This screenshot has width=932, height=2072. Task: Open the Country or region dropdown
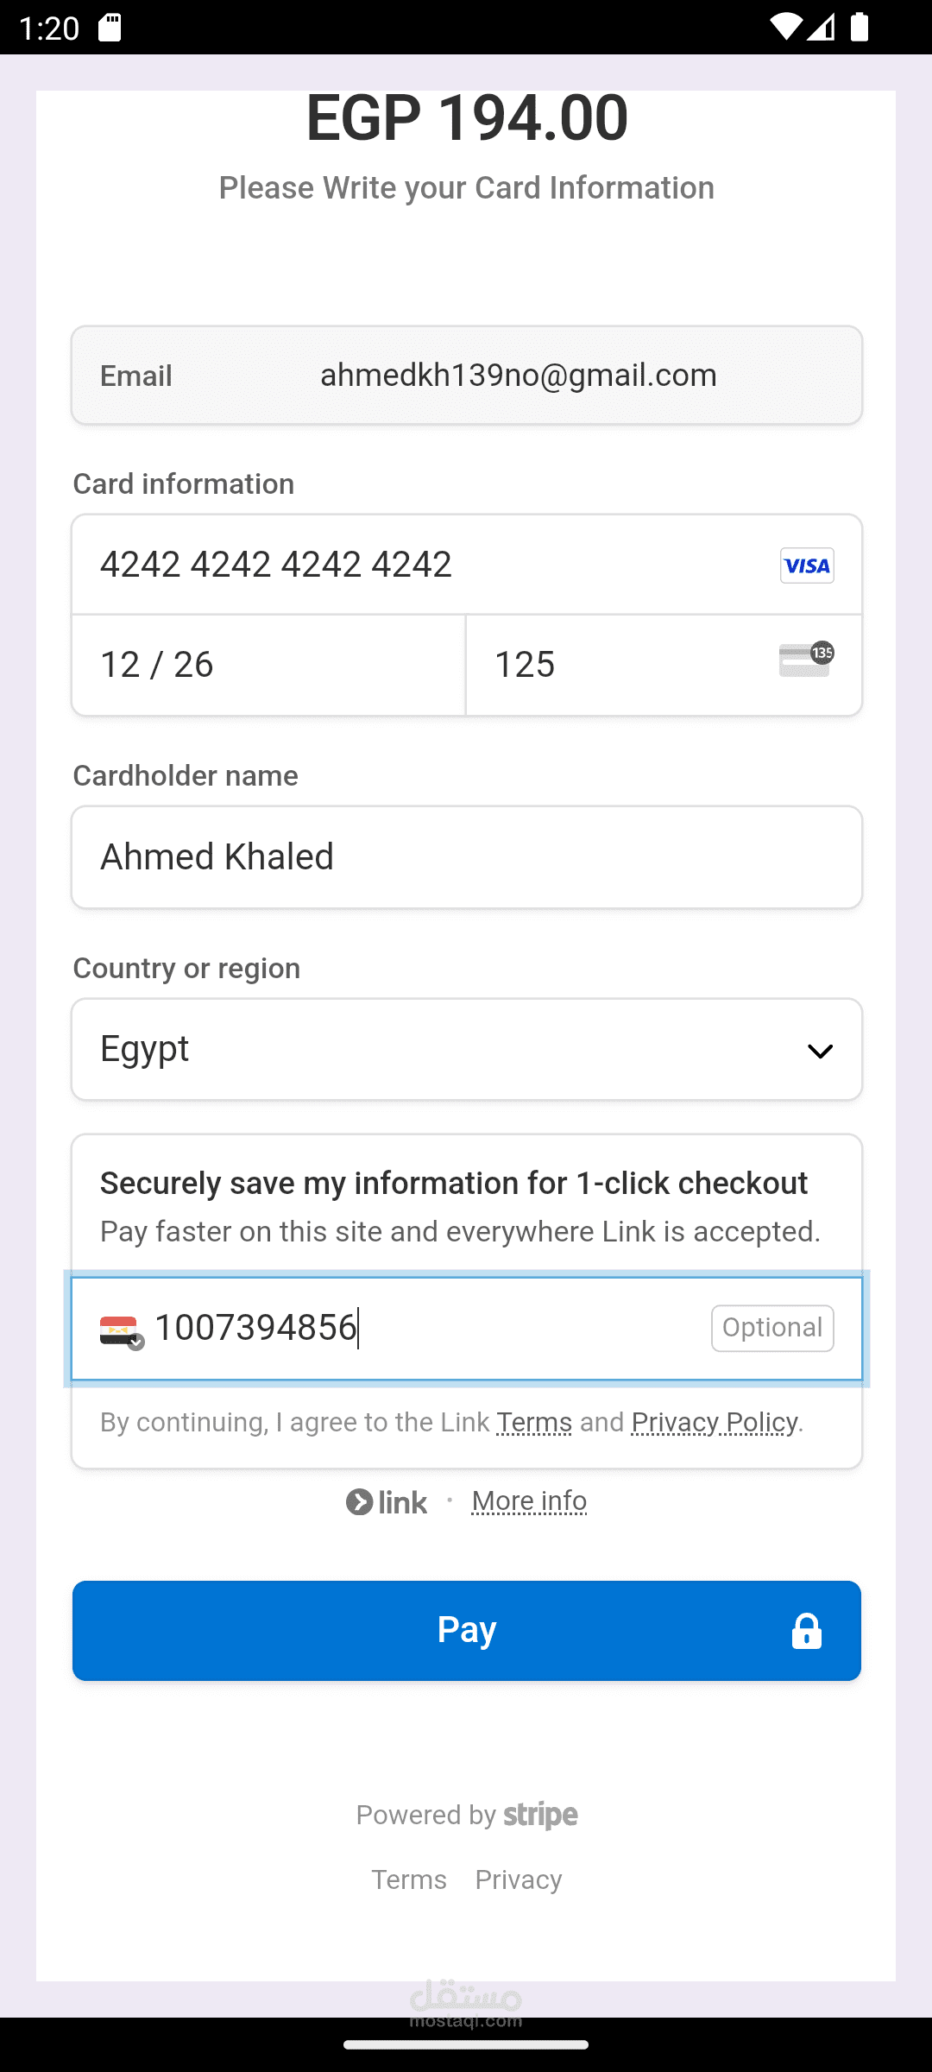pyautogui.click(x=466, y=1050)
